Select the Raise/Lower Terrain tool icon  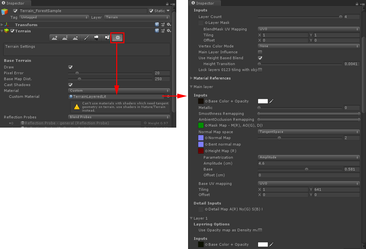pyautogui.click(x=54, y=38)
